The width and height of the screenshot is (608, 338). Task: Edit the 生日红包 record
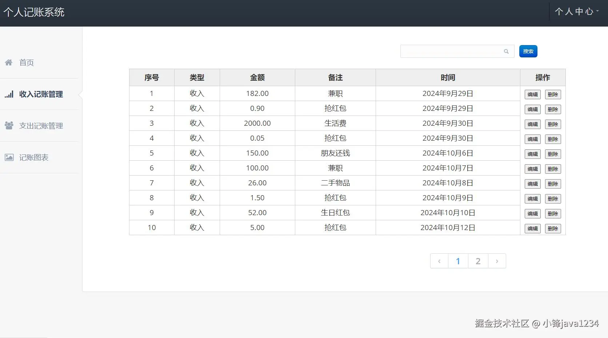[532, 214]
